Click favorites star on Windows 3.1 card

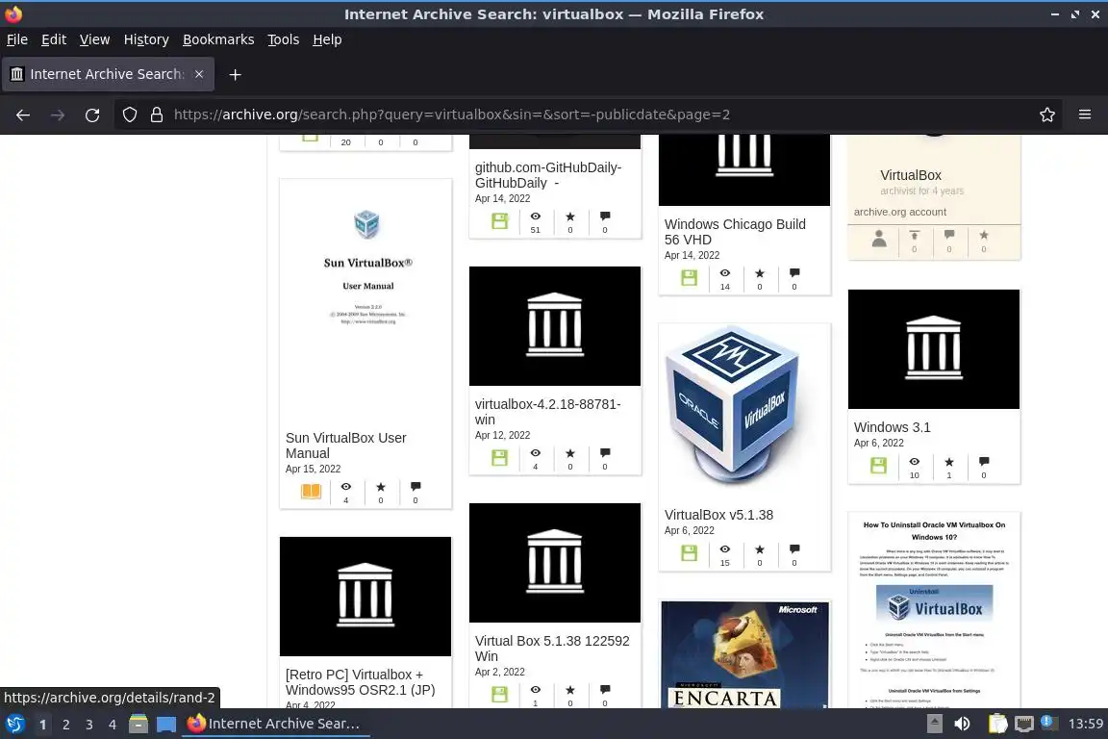pos(949,462)
